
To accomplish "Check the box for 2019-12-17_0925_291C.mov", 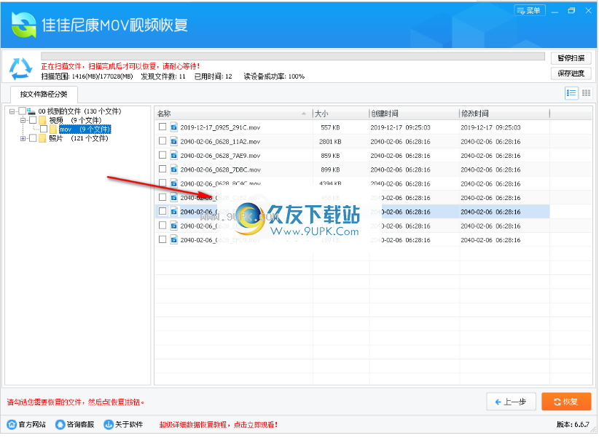I will point(163,127).
